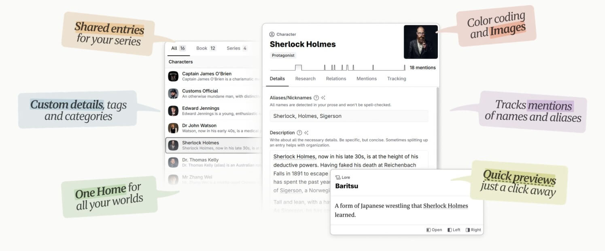Click the Customs Official avatar icon
The width and height of the screenshot is (605, 251).
173,94
